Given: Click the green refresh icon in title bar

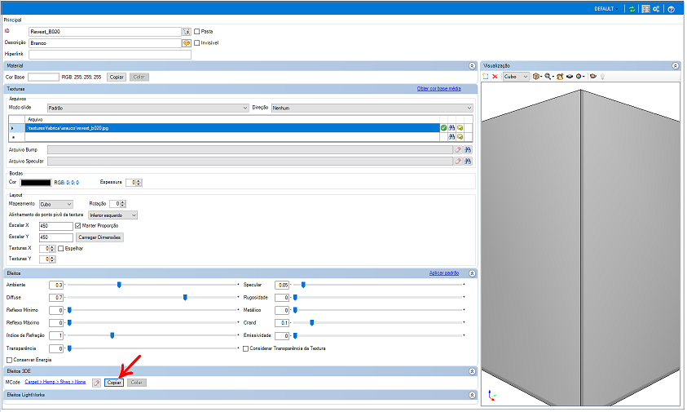Looking at the screenshot, I should pyautogui.click(x=632, y=9).
